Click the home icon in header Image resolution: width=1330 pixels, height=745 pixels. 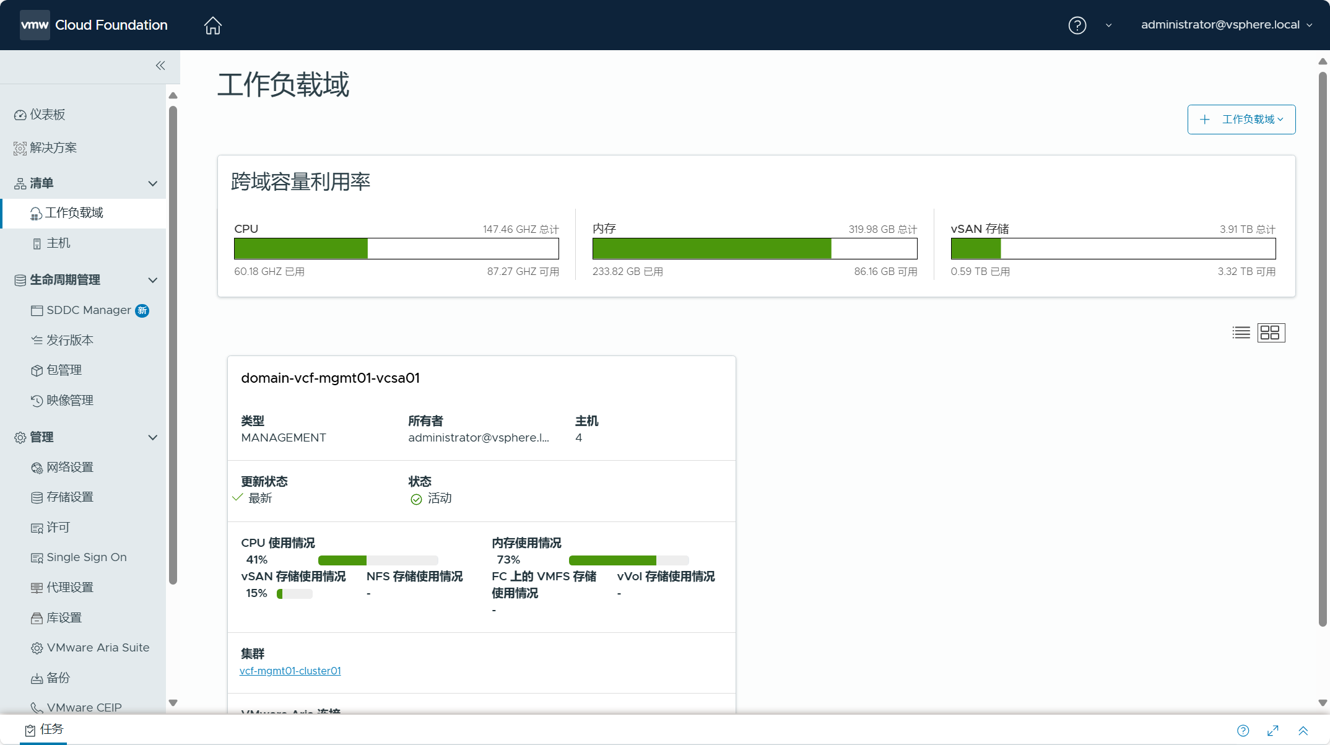pyautogui.click(x=212, y=25)
